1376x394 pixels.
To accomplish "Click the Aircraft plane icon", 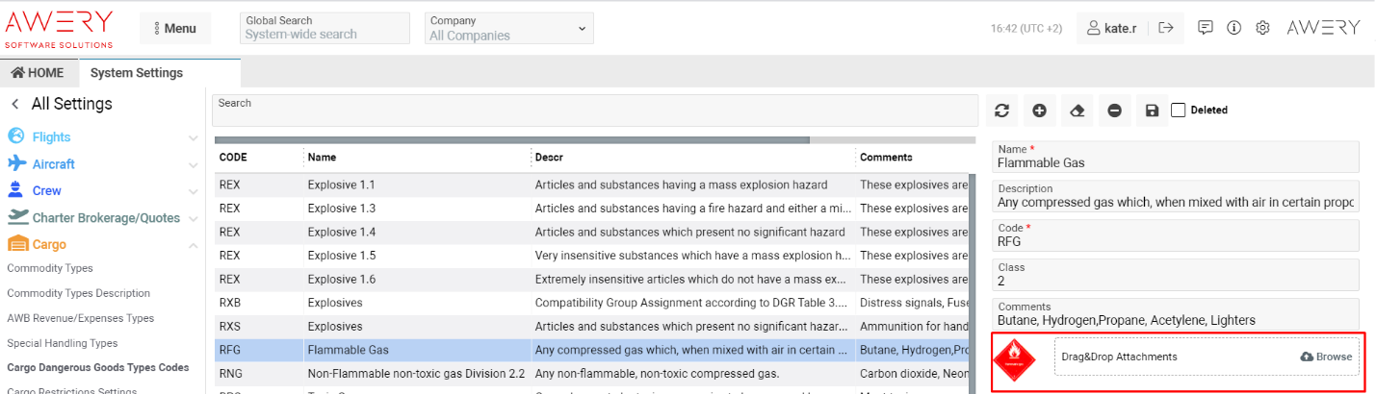I will coord(16,163).
